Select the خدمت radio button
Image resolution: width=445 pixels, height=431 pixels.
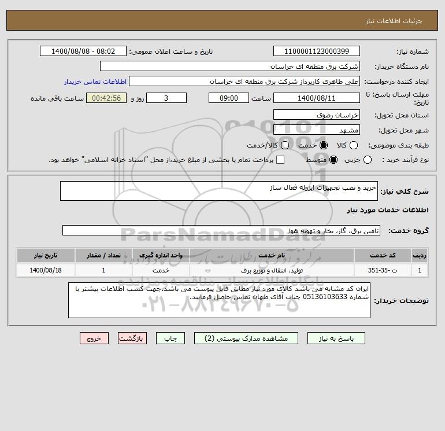click(x=323, y=145)
